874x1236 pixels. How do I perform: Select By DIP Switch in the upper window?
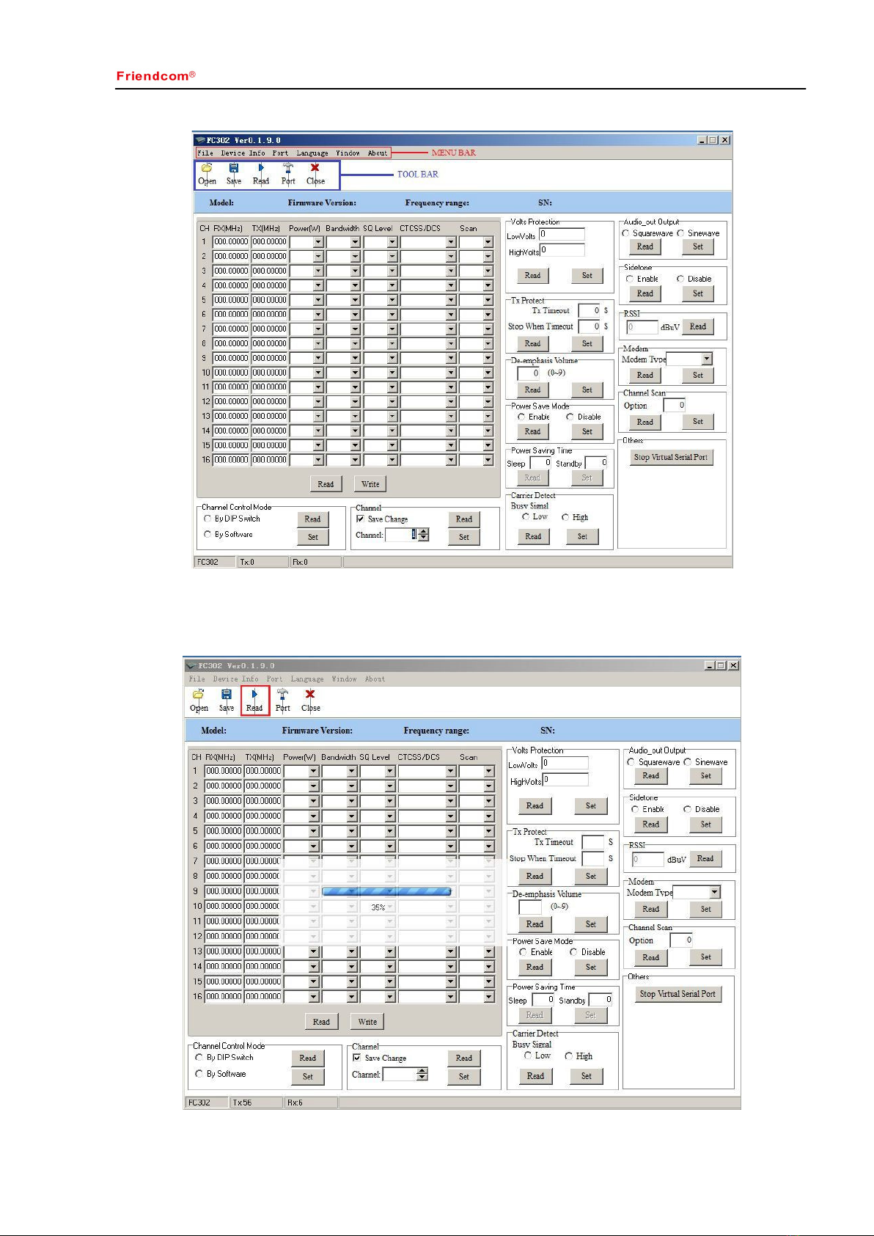coord(208,519)
